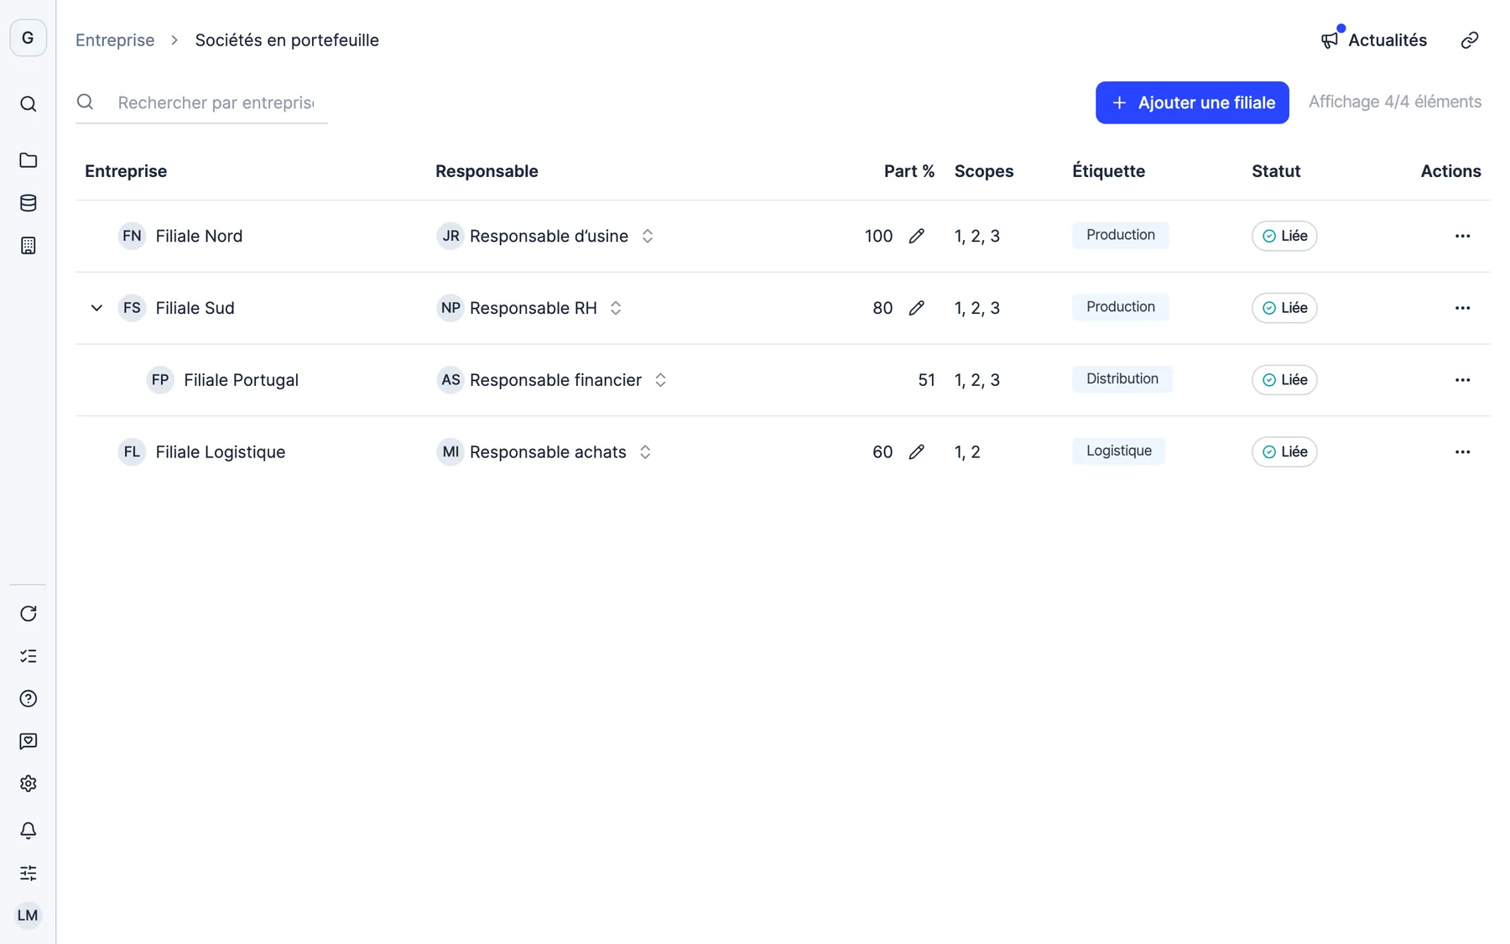
Task: Click the Étiquette column header
Action: [1108, 171]
